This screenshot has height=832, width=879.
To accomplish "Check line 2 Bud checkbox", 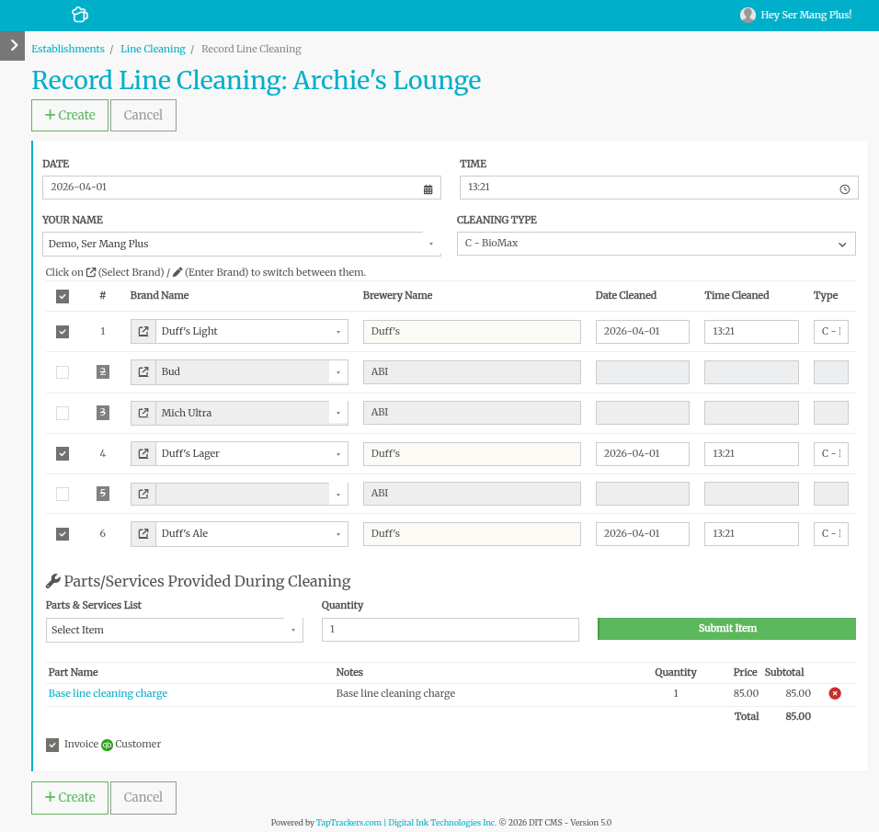I will (63, 372).
